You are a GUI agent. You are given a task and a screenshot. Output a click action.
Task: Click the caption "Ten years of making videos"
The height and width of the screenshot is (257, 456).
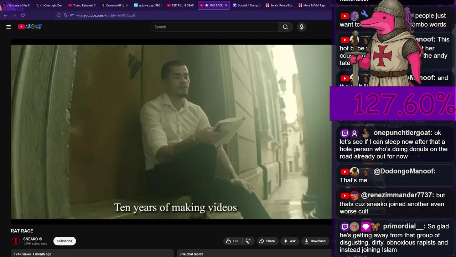coord(175,207)
